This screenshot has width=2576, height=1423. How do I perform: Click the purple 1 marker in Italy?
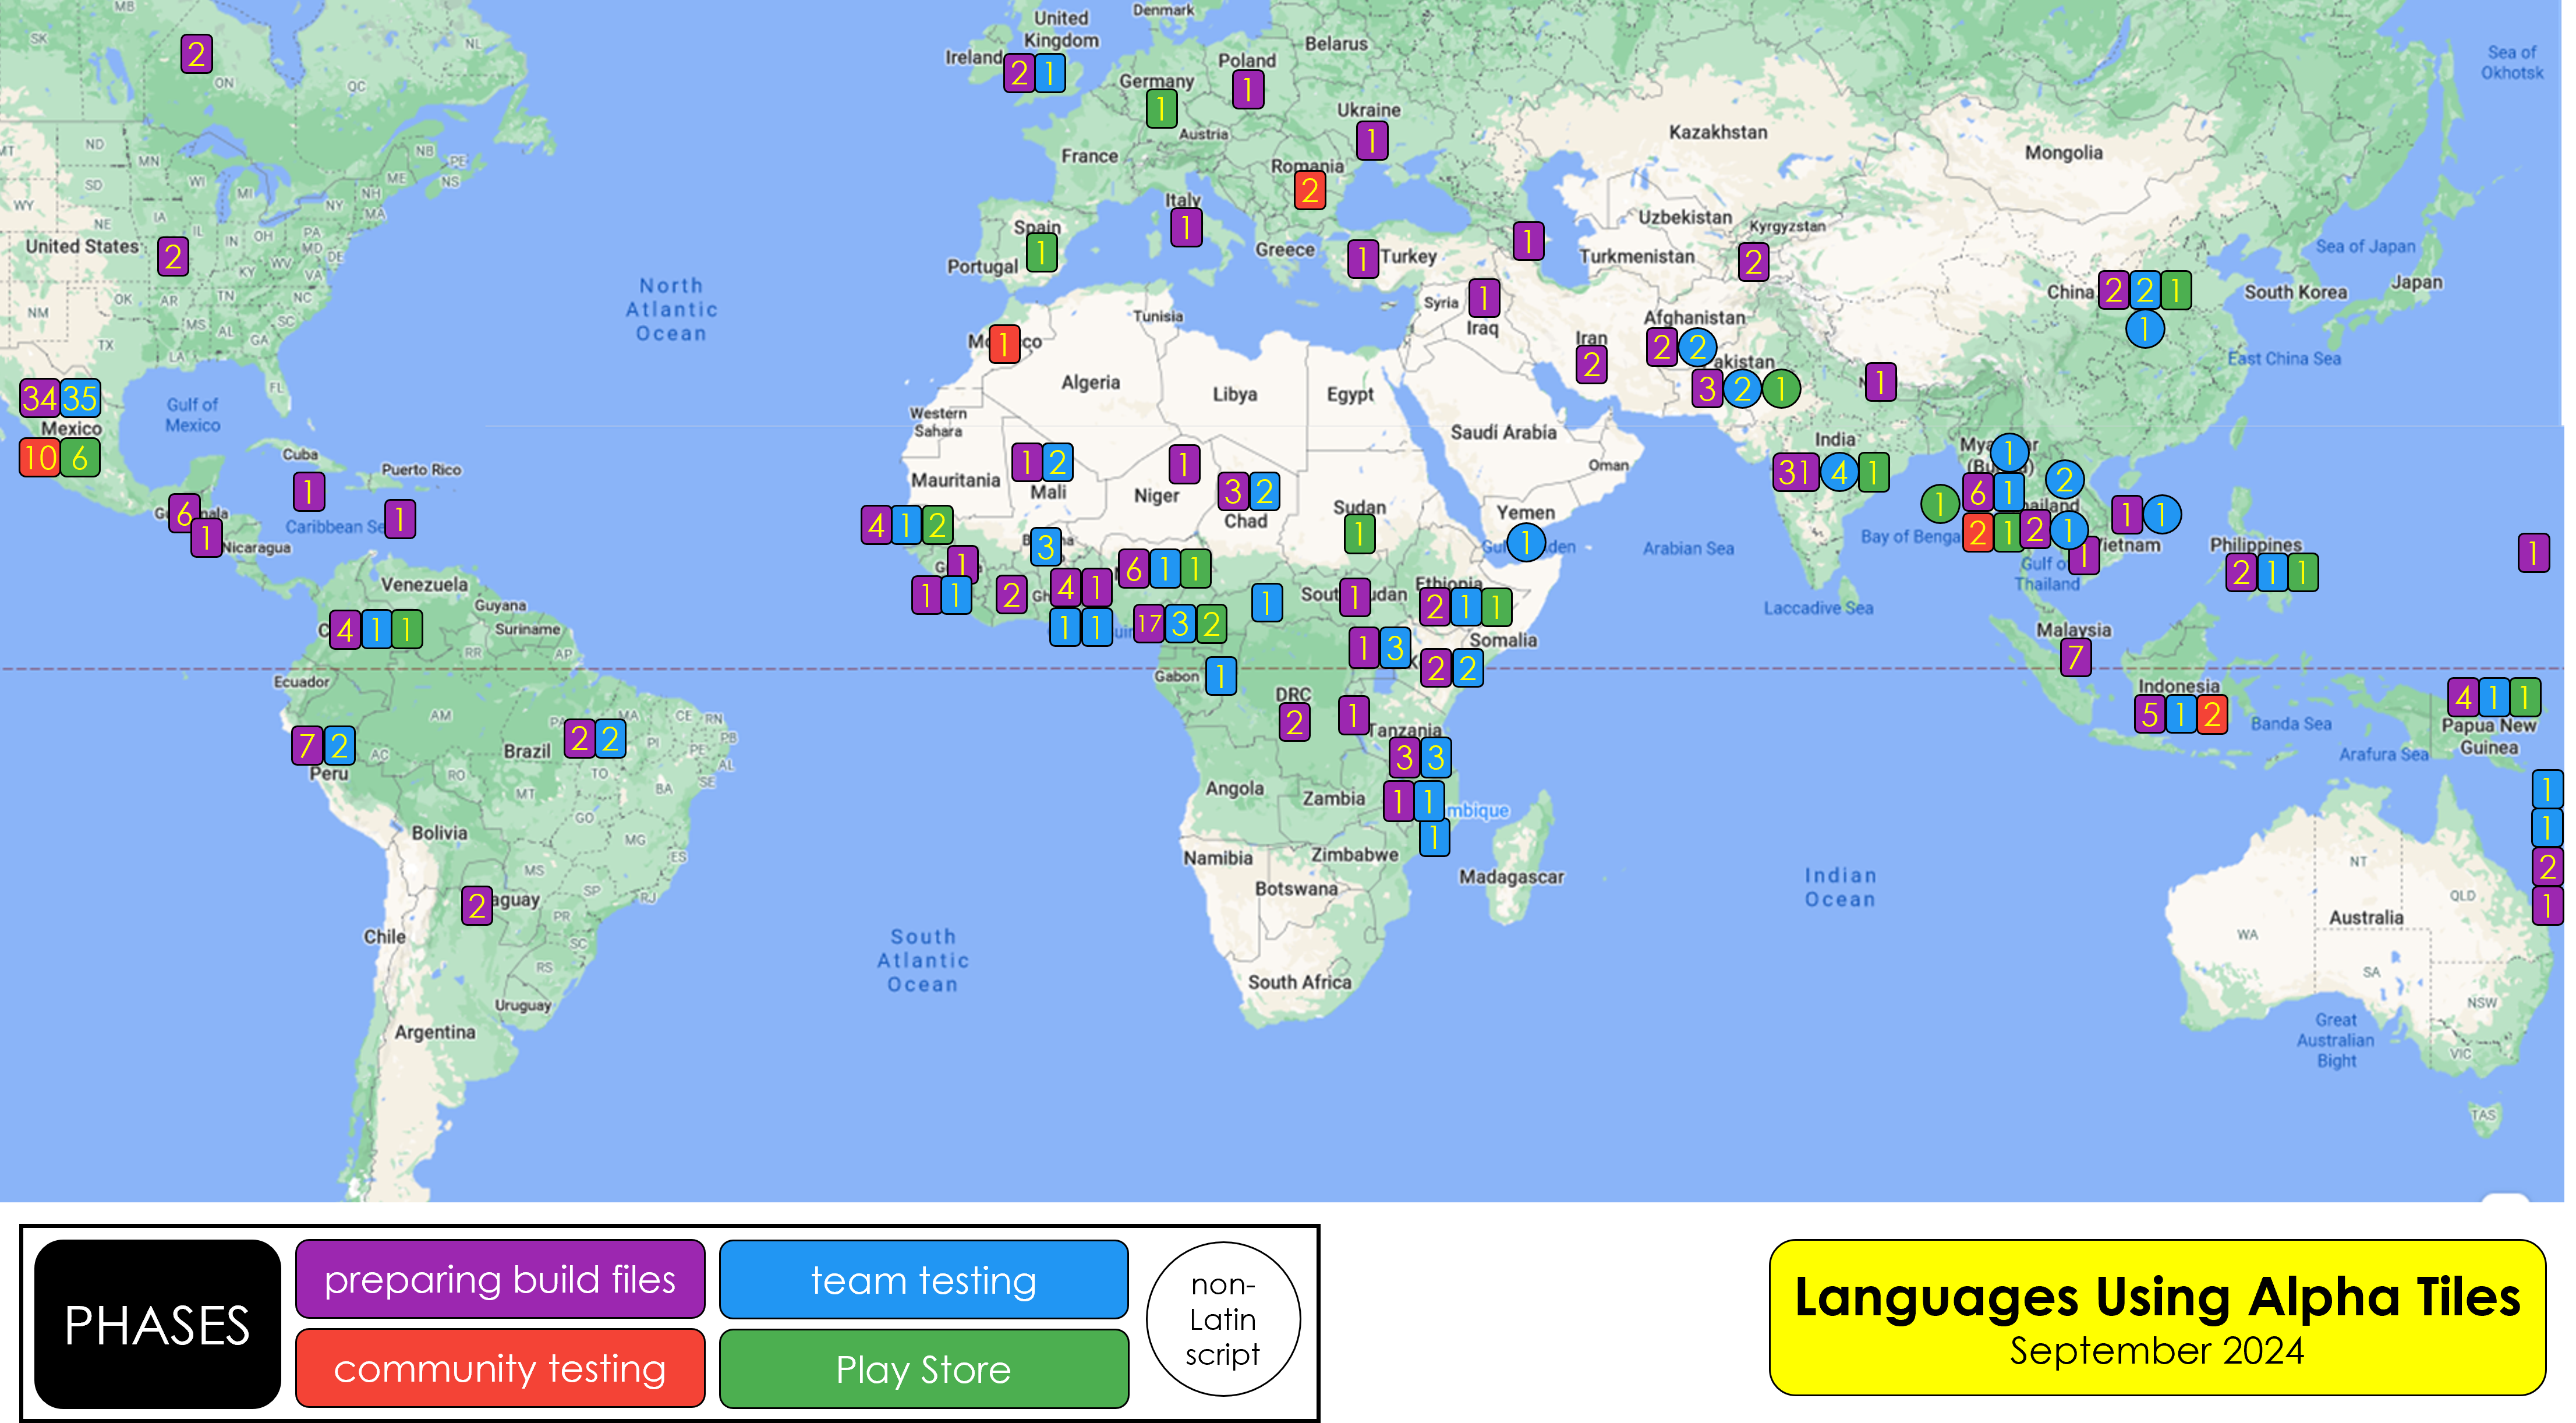pyautogui.click(x=1186, y=228)
